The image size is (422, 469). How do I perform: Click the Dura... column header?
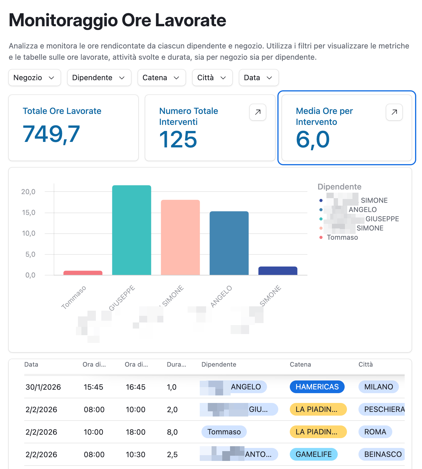pos(176,364)
